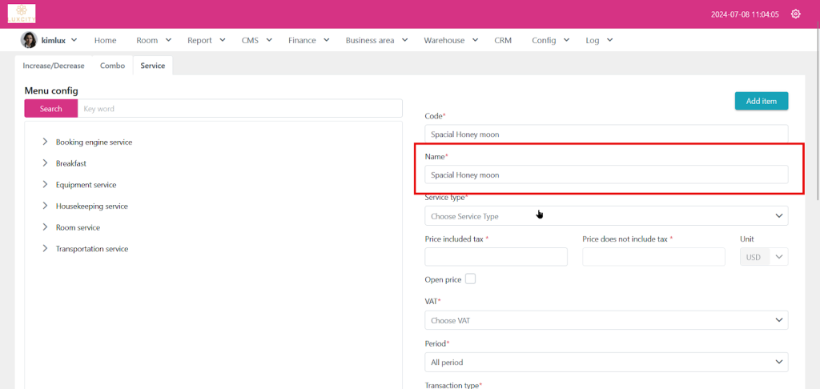This screenshot has width=820, height=389.
Task: Click the kimlux user avatar
Action: 29,40
